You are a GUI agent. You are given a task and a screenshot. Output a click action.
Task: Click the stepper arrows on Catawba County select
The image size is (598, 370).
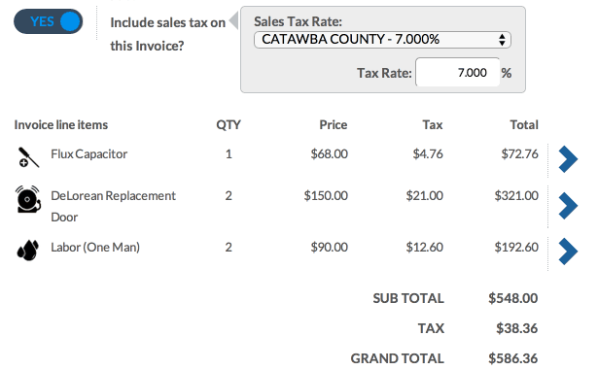pyautogui.click(x=502, y=40)
